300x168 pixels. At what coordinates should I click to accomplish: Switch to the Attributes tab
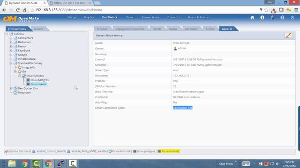pos(191,29)
